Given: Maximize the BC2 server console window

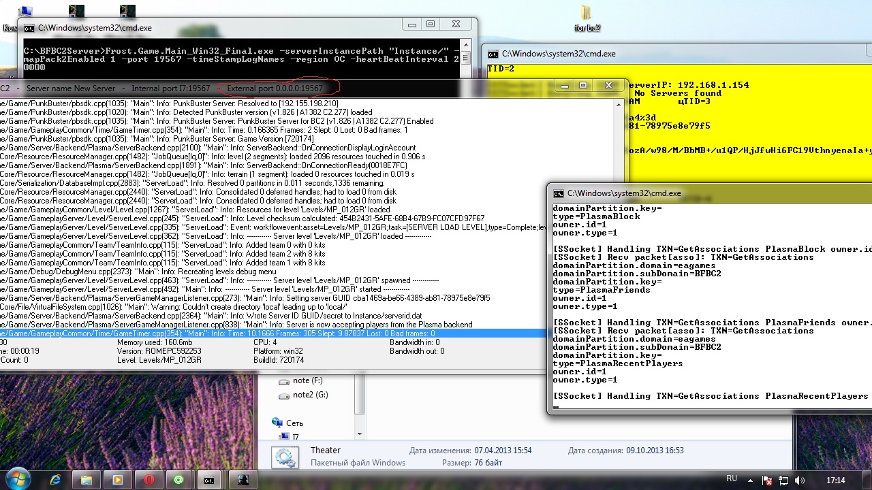Looking at the screenshot, I should [583, 86].
